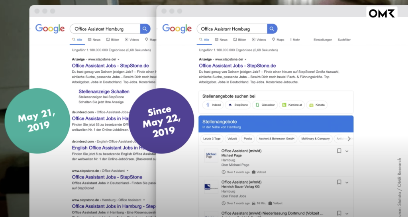Switch to Videos tab in right window
Image resolution: width=408 pixels, height=217 pixels.
click(259, 40)
